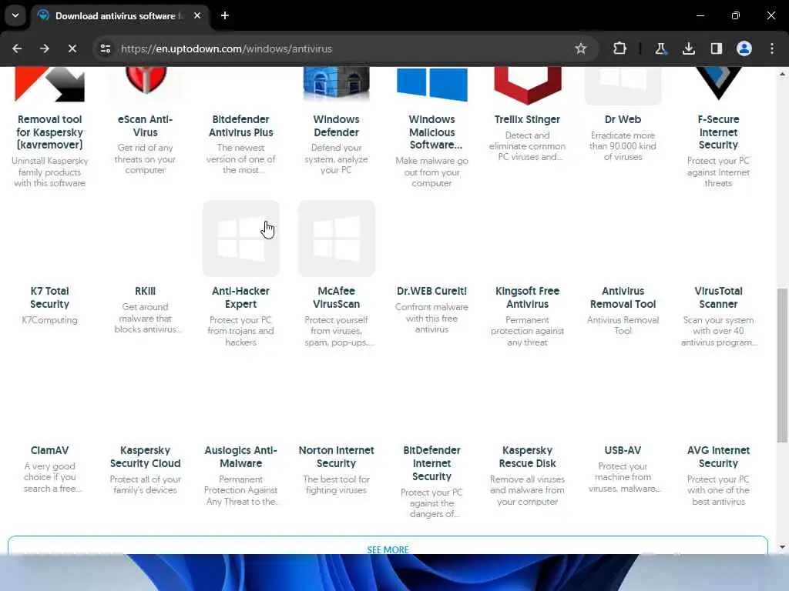Click the Trellix Stinger red icon
This screenshot has height=591, width=789.
tap(527, 85)
